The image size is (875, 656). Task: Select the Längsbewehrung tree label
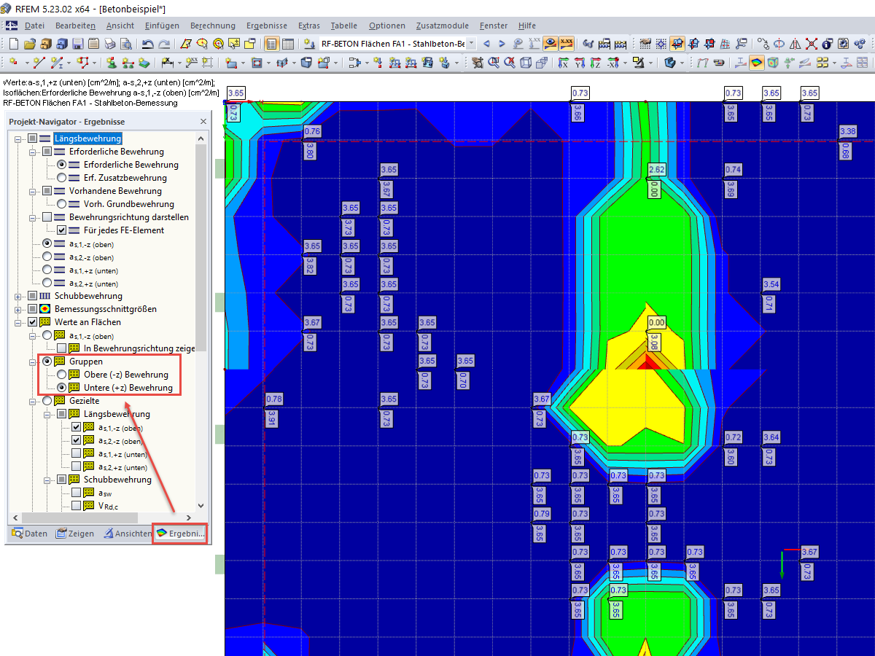[x=87, y=138]
